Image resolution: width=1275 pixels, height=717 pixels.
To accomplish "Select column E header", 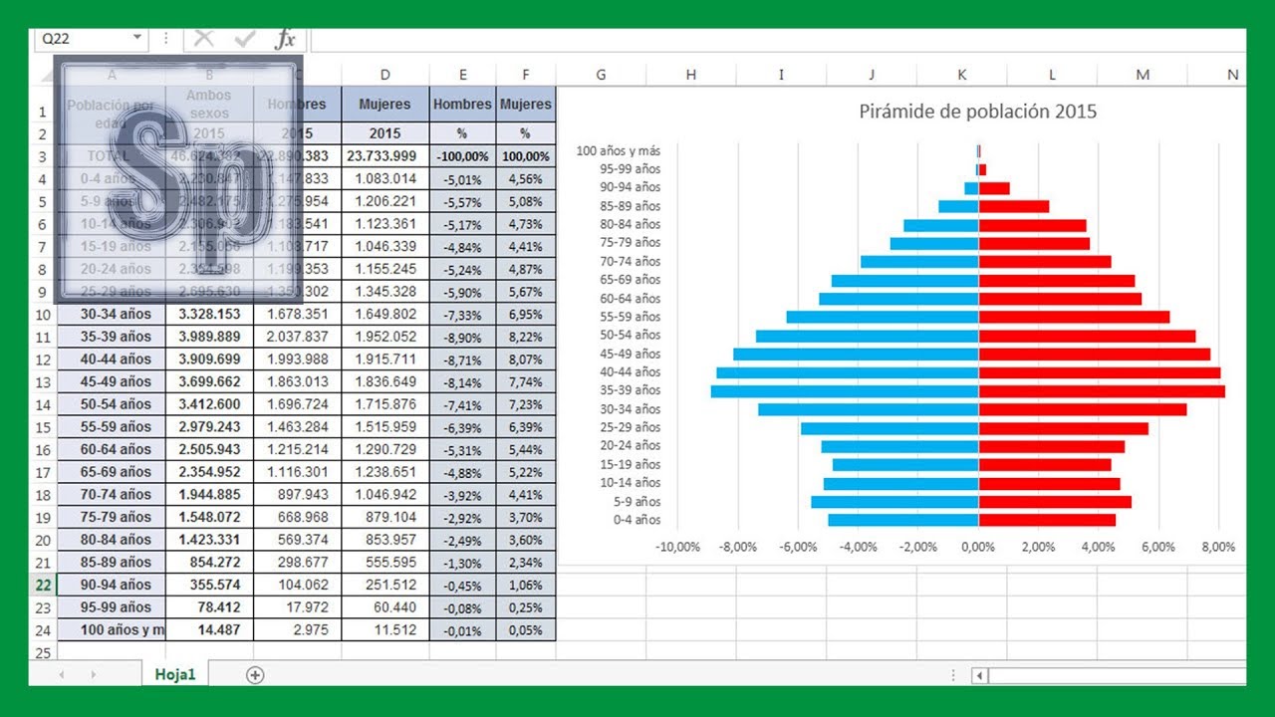I will [x=462, y=75].
